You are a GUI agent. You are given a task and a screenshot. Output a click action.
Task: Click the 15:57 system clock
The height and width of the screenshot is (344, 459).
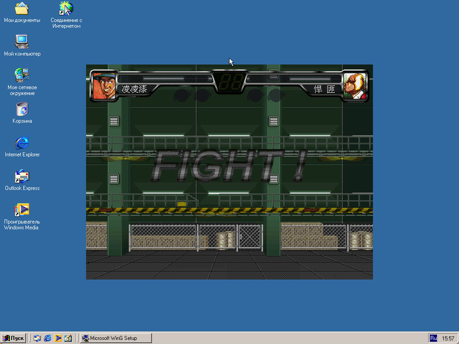(448, 338)
